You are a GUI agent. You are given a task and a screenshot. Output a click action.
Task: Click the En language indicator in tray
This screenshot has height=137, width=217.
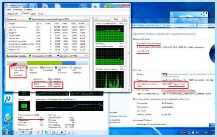coord(185,133)
